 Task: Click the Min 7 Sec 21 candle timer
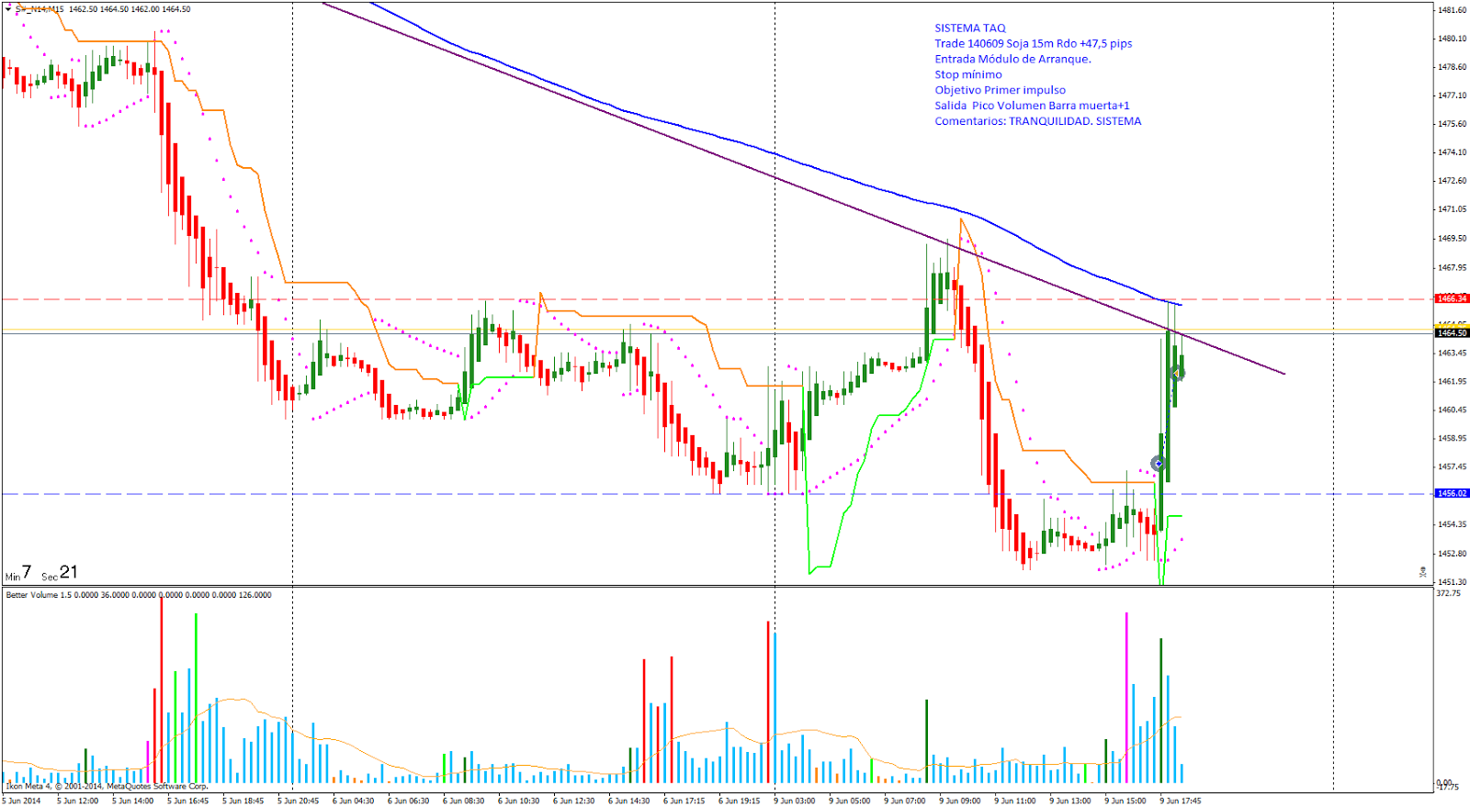point(41,573)
